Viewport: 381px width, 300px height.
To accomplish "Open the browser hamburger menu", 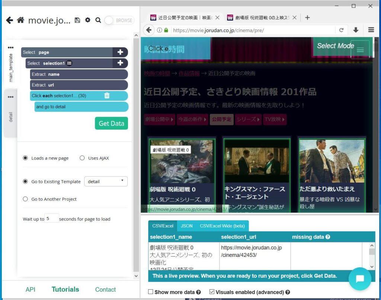I will [371, 30].
